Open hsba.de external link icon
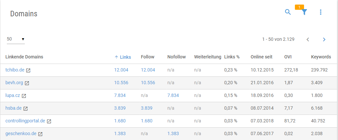This screenshot has width=338, height=140. [25, 109]
